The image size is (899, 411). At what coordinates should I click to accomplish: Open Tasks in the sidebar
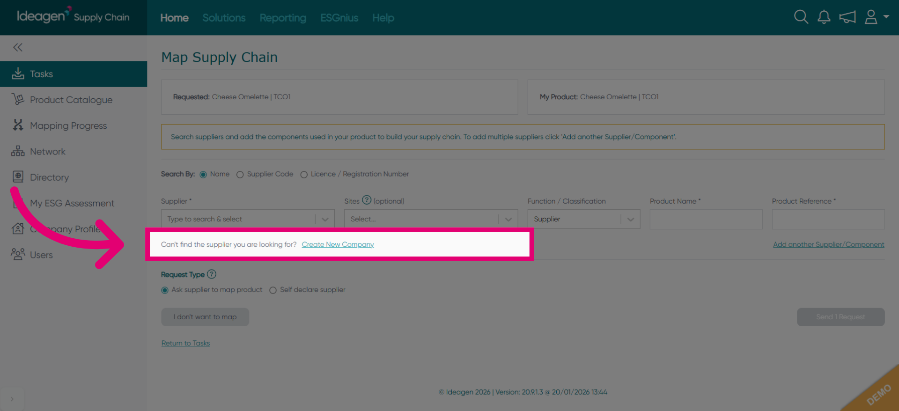74,74
